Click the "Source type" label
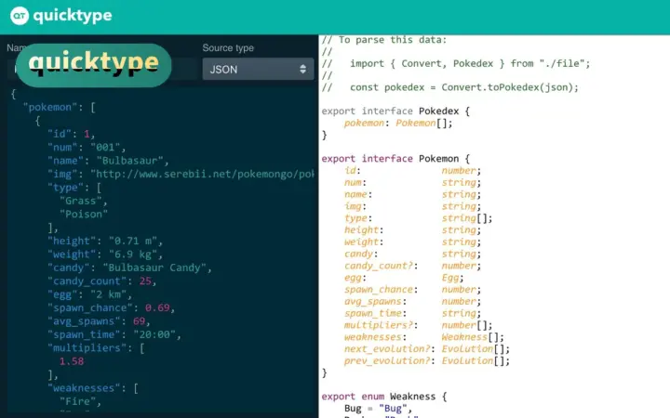670x418 pixels. (228, 47)
